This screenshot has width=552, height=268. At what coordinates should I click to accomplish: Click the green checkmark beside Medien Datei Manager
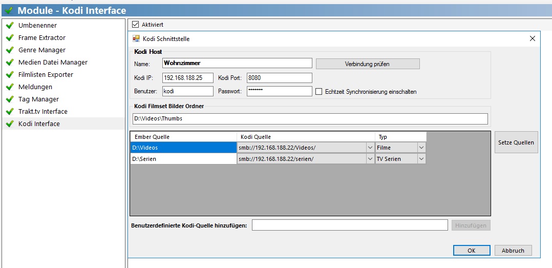click(10, 63)
